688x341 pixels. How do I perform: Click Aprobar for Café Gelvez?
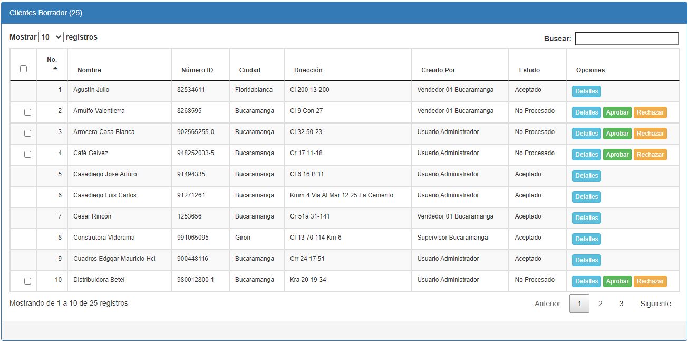(617, 155)
